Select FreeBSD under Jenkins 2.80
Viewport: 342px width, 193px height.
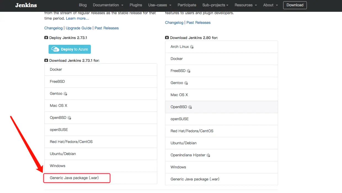(221, 71)
